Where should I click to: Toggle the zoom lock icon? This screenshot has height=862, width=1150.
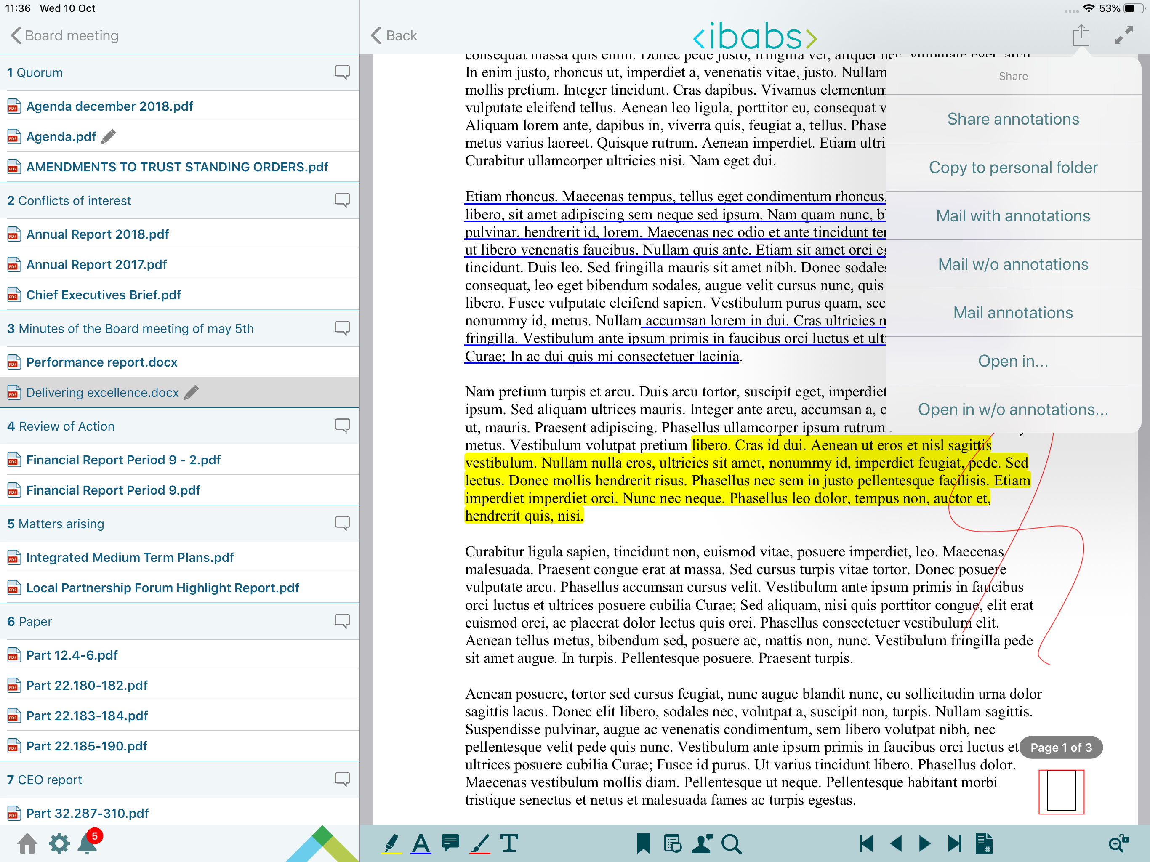[1118, 843]
